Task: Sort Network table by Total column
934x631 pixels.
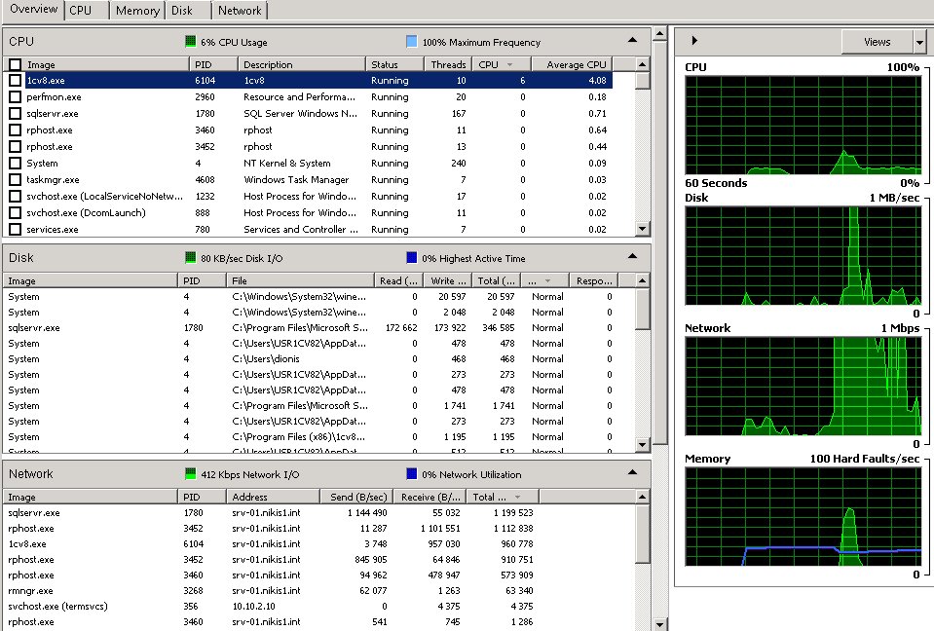Action: (x=503, y=497)
